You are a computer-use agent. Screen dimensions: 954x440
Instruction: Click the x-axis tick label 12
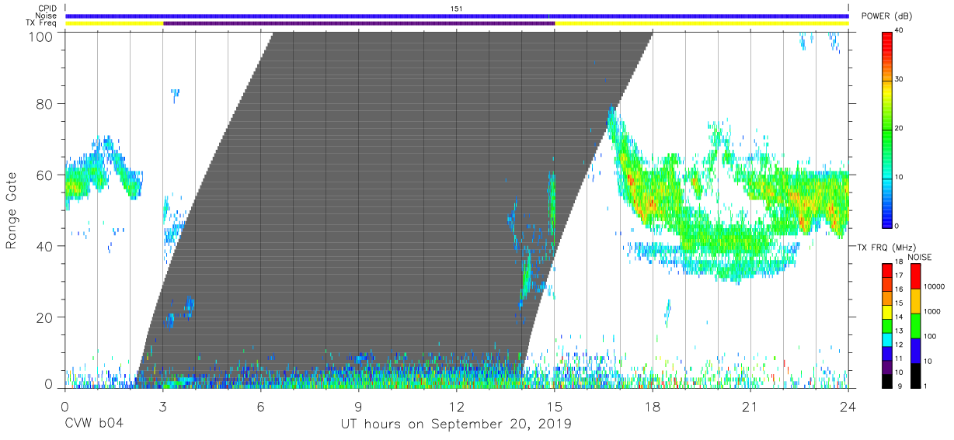pyautogui.click(x=456, y=406)
